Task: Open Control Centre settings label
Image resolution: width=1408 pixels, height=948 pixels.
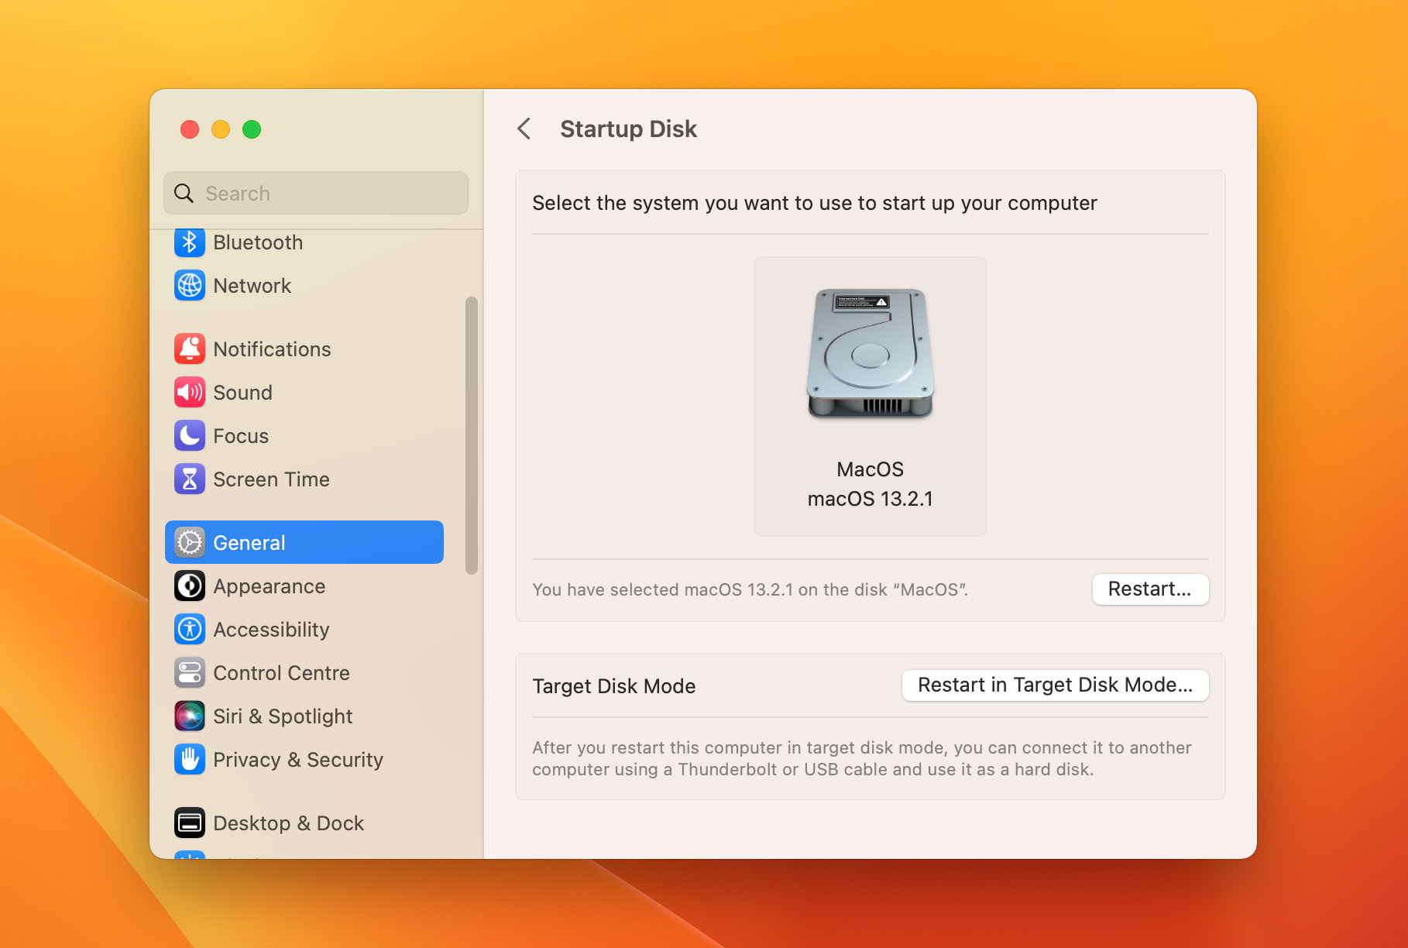Action: coord(281,673)
